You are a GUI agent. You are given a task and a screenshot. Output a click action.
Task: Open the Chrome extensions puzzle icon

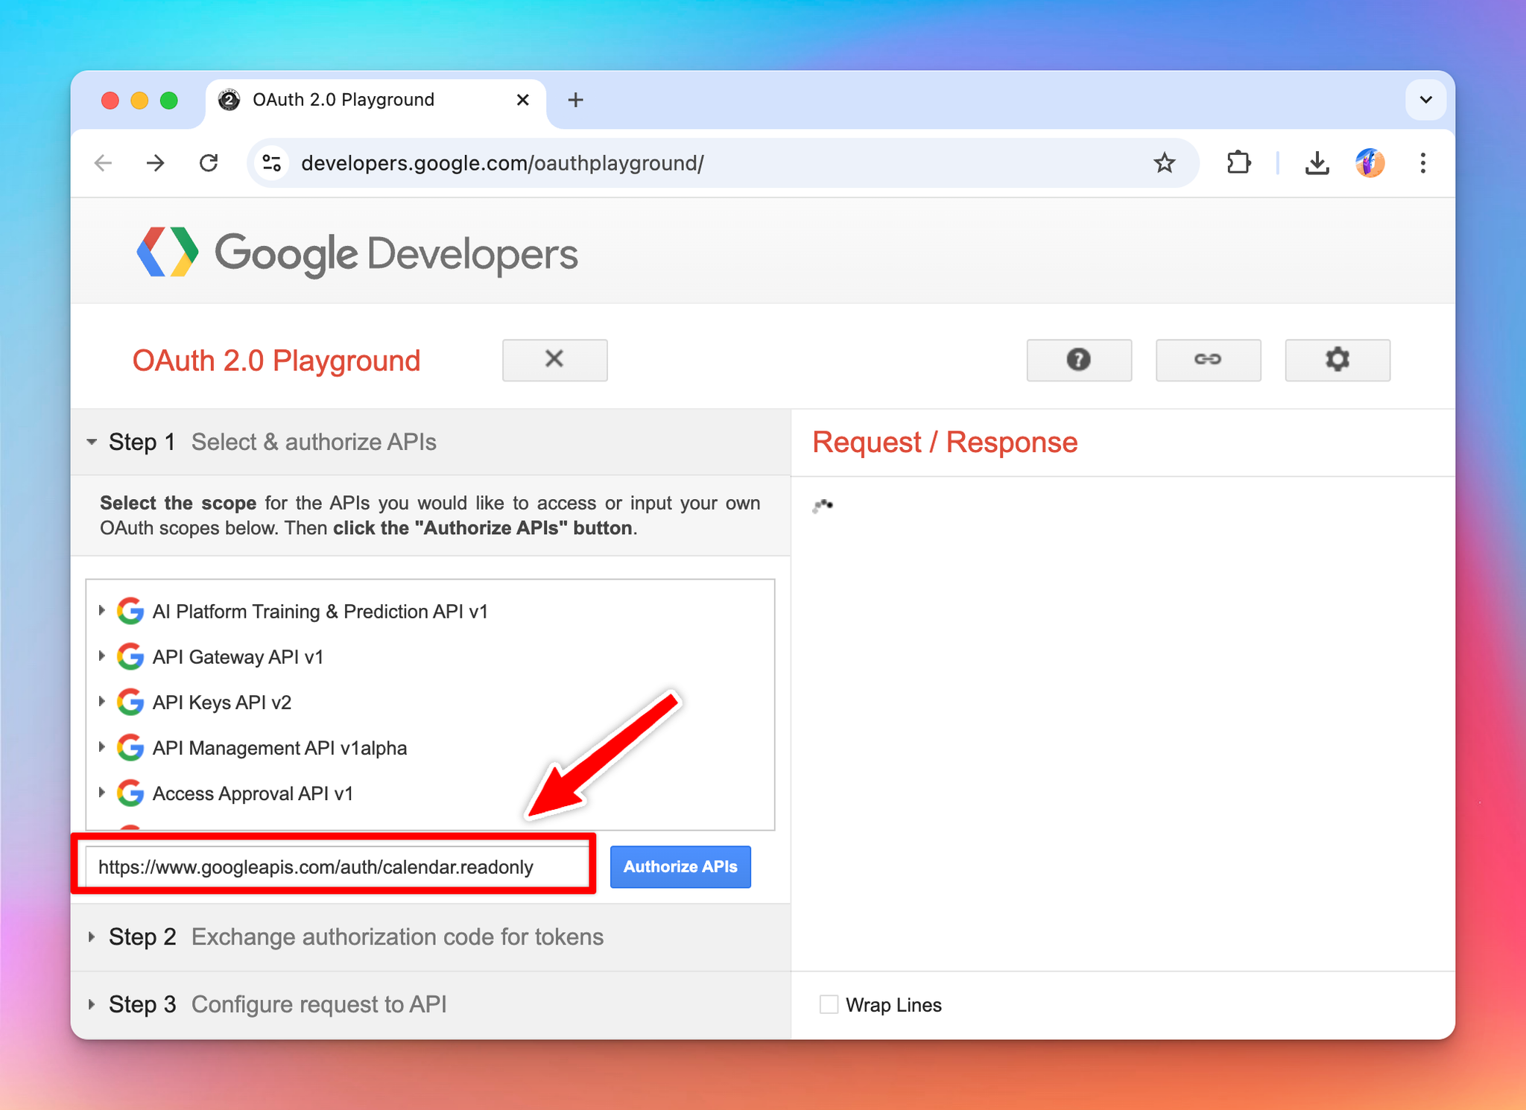click(x=1238, y=163)
